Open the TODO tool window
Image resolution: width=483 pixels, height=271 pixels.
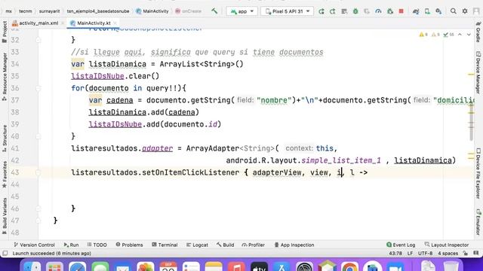click(x=97, y=245)
